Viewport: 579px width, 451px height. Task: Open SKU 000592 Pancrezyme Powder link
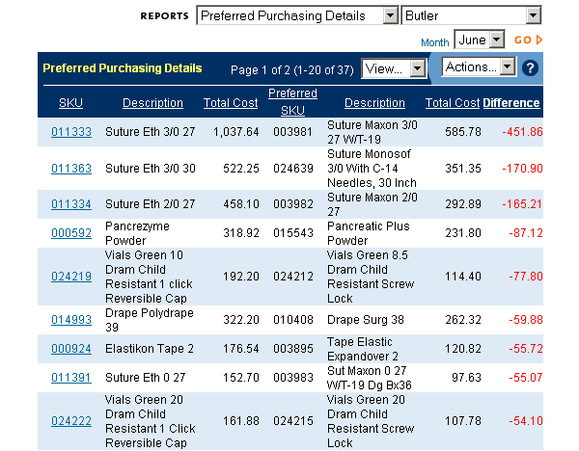[71, 232]
